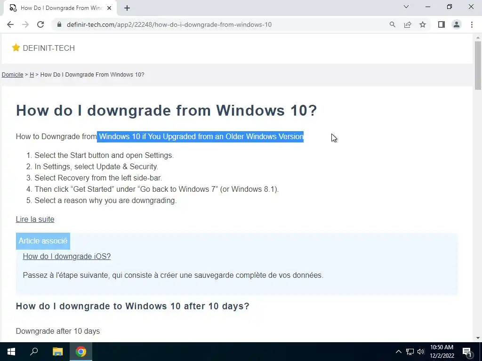Click the DEFINIT-TECH star logo
The image size is (482, 361).
[16, 47]
